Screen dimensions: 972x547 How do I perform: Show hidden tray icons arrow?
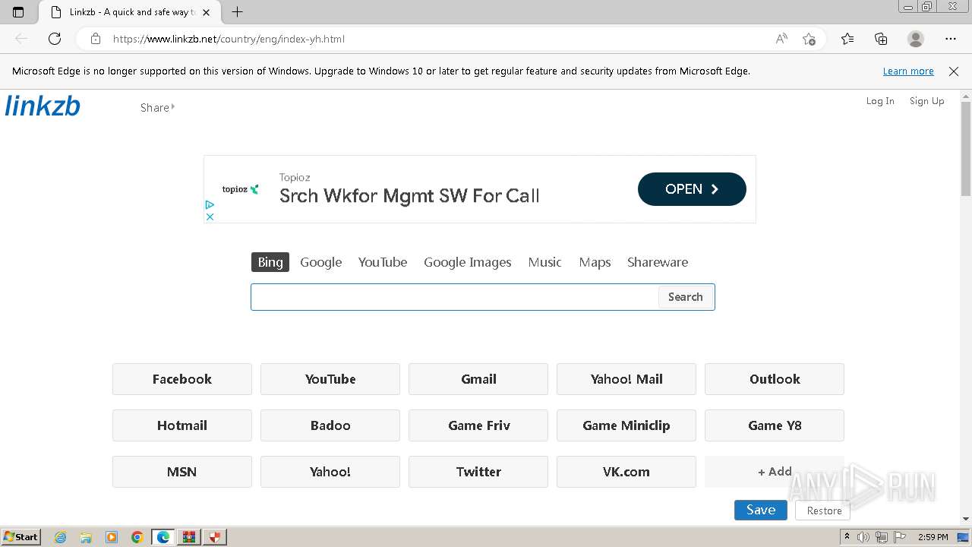point(847,537)
